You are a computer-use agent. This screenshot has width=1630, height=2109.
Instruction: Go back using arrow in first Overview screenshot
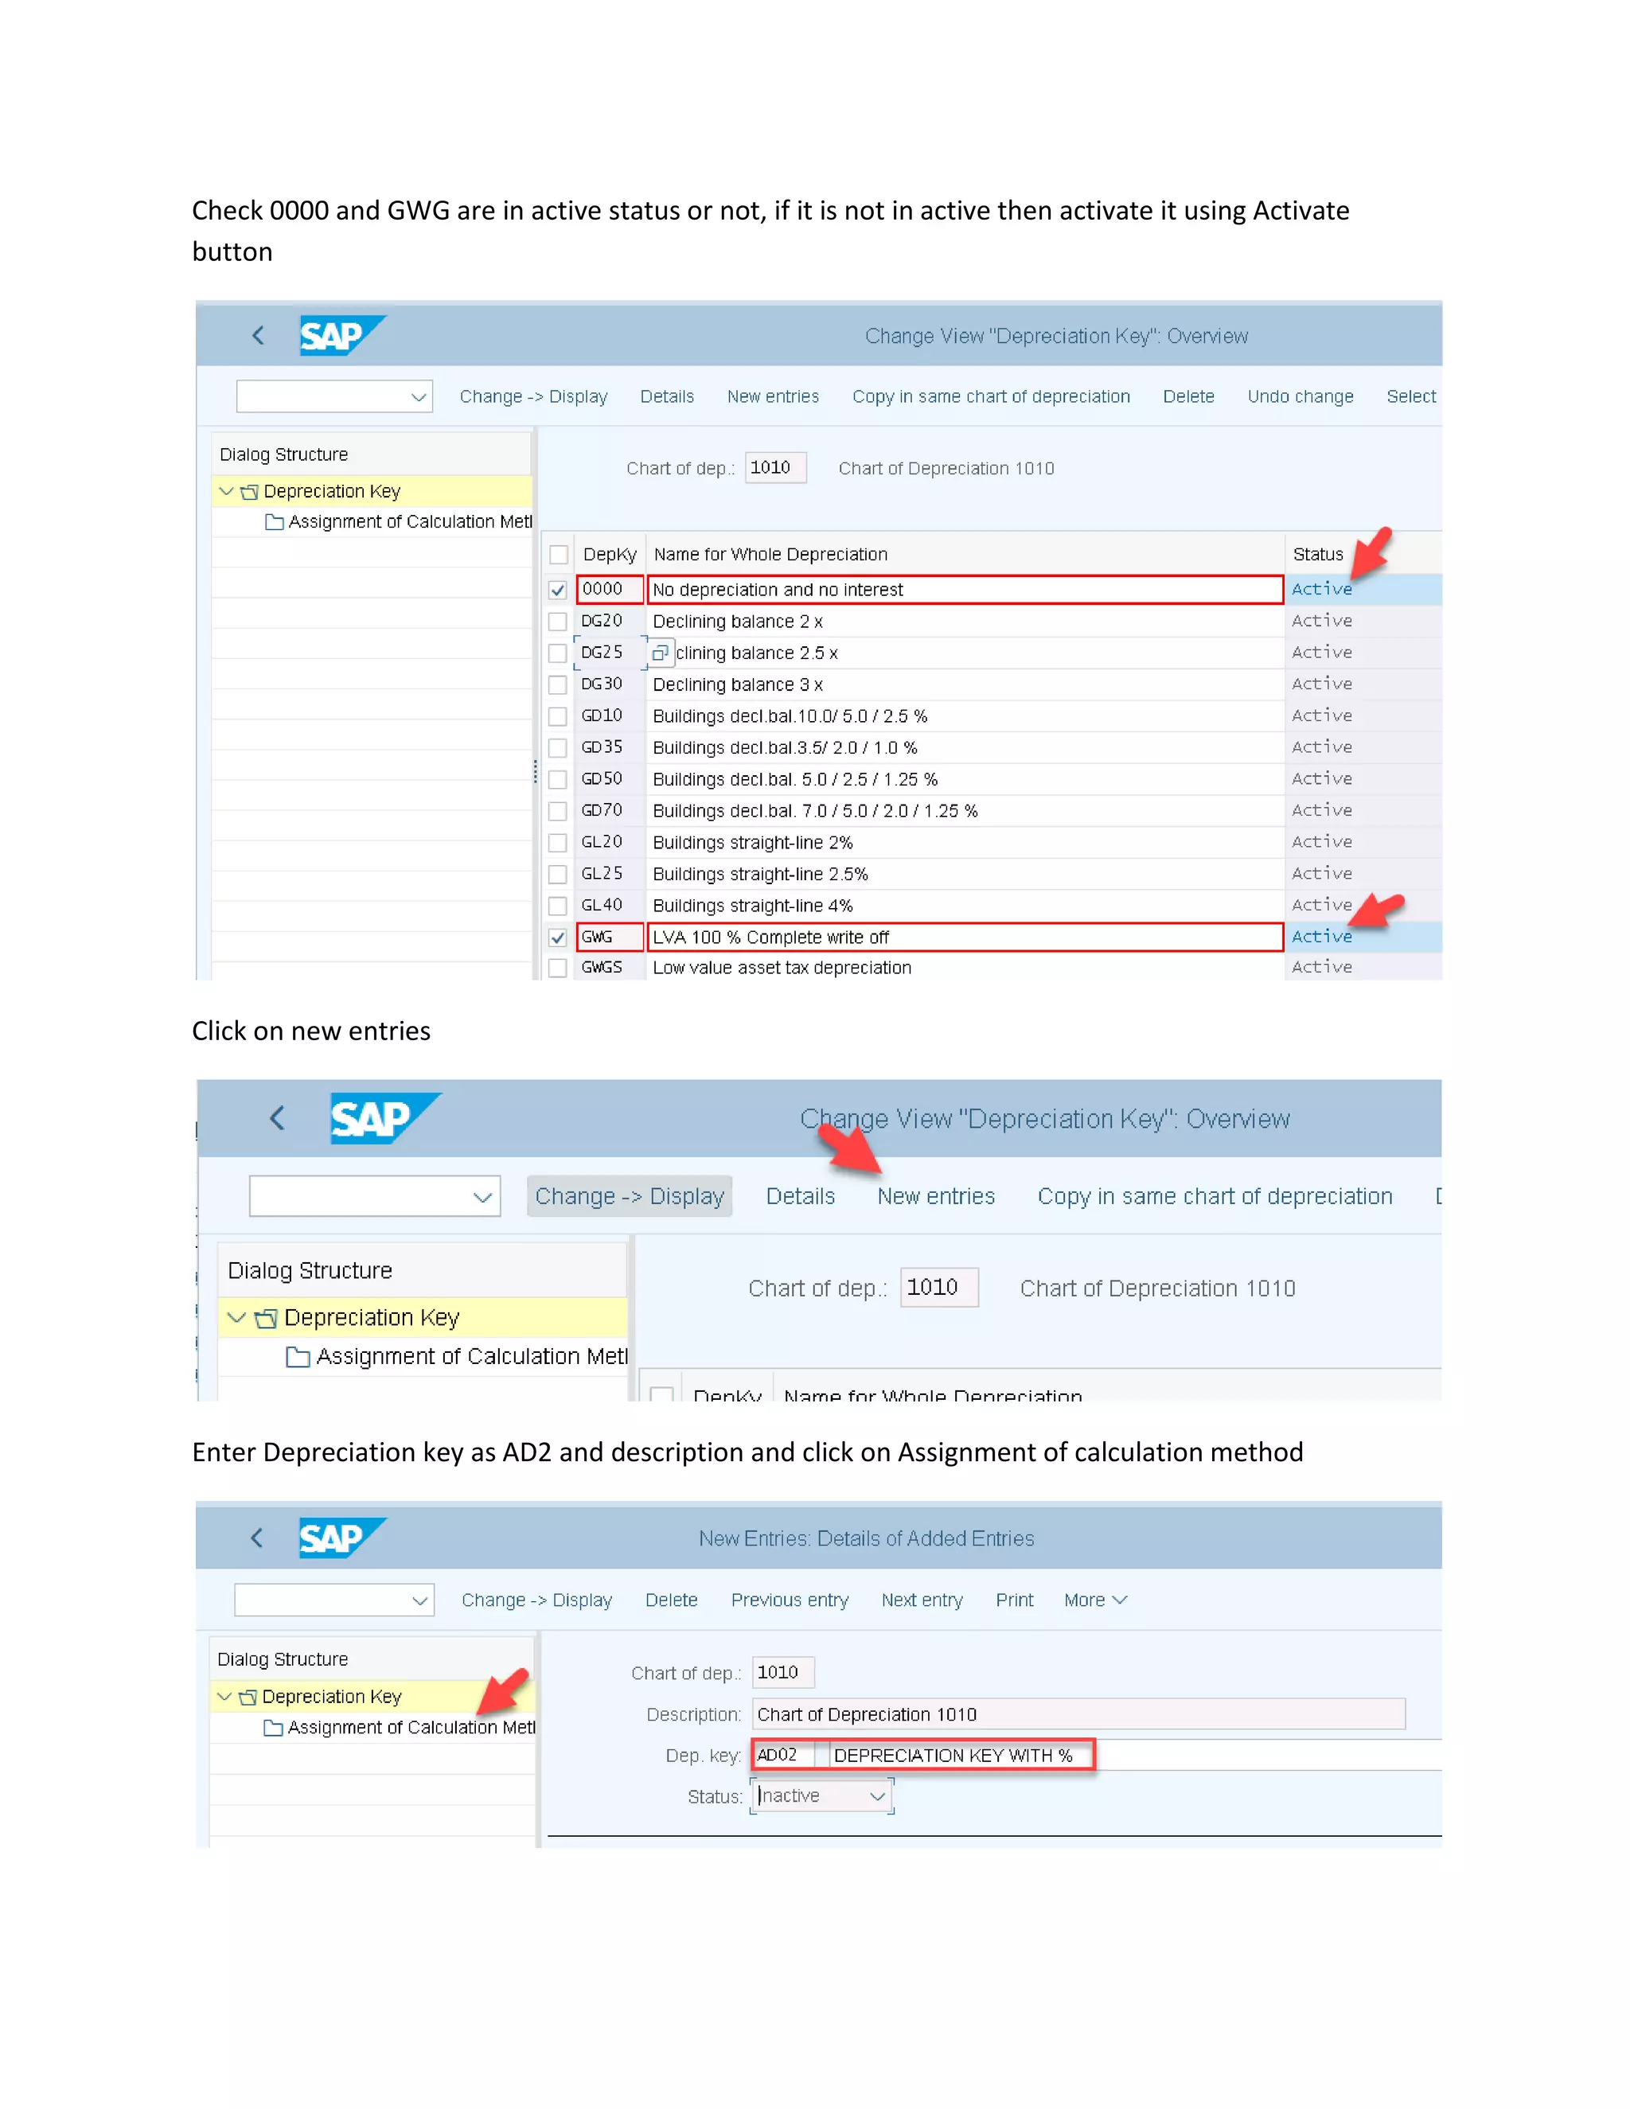(x=258, y=335)
